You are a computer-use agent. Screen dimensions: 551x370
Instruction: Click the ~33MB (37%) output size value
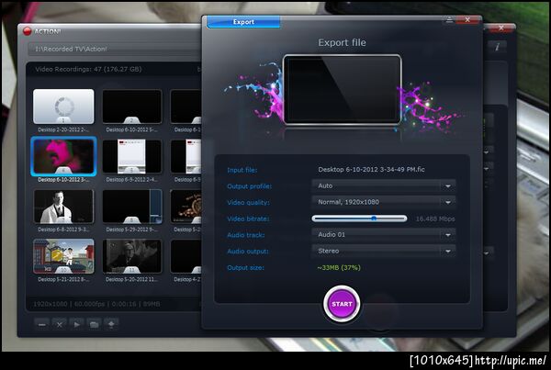(339, 267)
